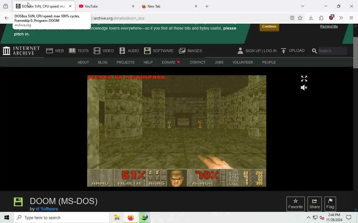
Task: Open the Software floppy disk icon
Action: click(147, 51)
